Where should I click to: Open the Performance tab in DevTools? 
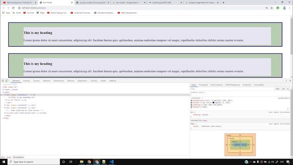[x=59, y=81]
